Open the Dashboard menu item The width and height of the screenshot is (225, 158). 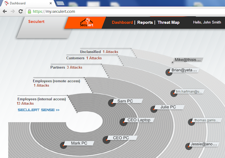point(122,22)
